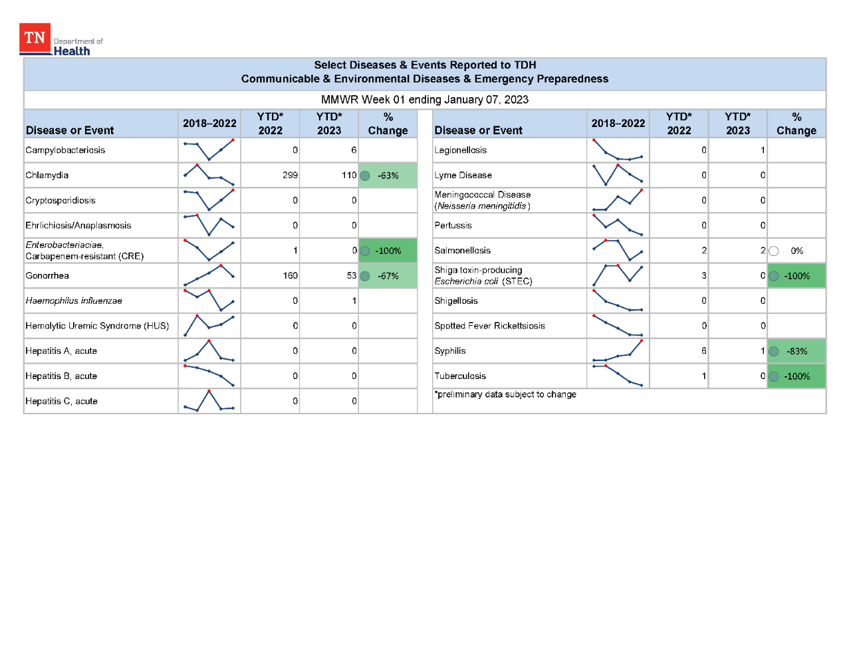The image size is (851, 653).
Task: Click the "-83%" change value
Action: point(797,352)
